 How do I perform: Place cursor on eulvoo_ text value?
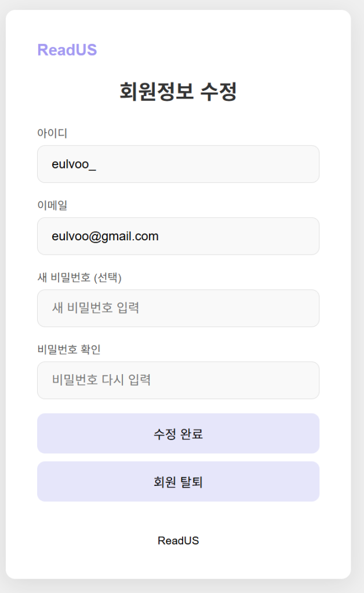(x=74, y=164)
